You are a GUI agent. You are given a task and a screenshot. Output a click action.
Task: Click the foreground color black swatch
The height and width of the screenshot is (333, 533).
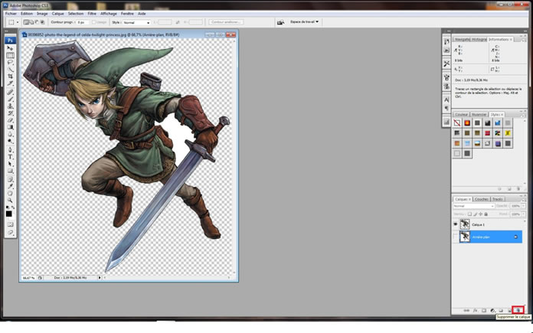(9, 214)
